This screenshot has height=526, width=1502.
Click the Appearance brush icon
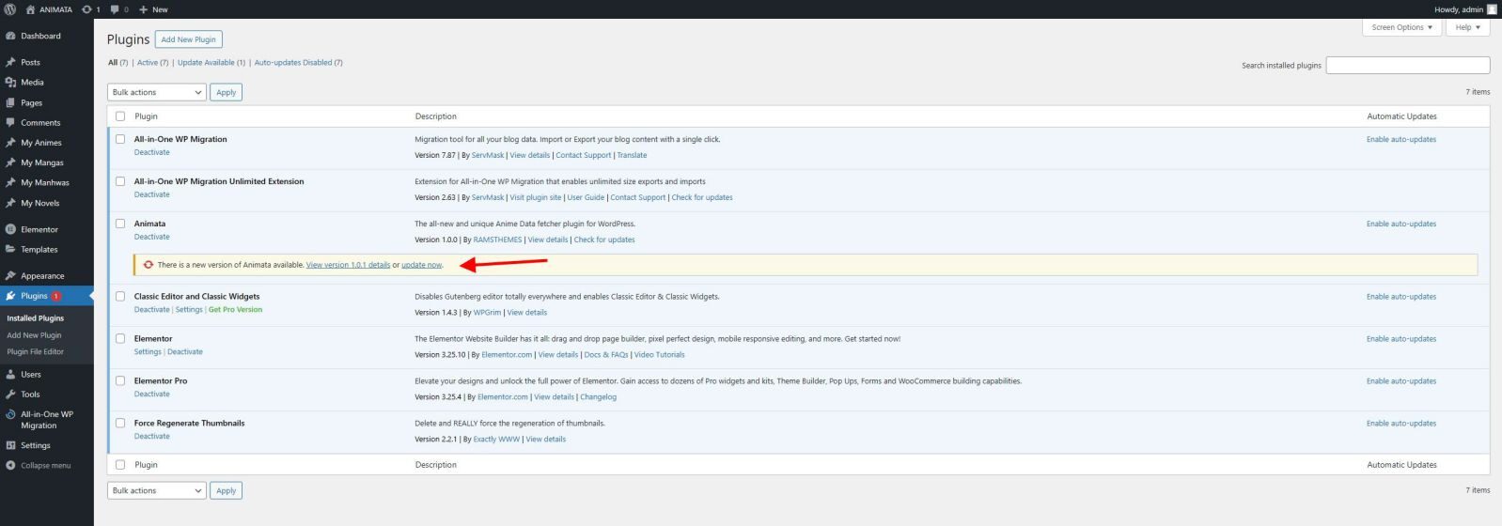(x=10, y=276)
